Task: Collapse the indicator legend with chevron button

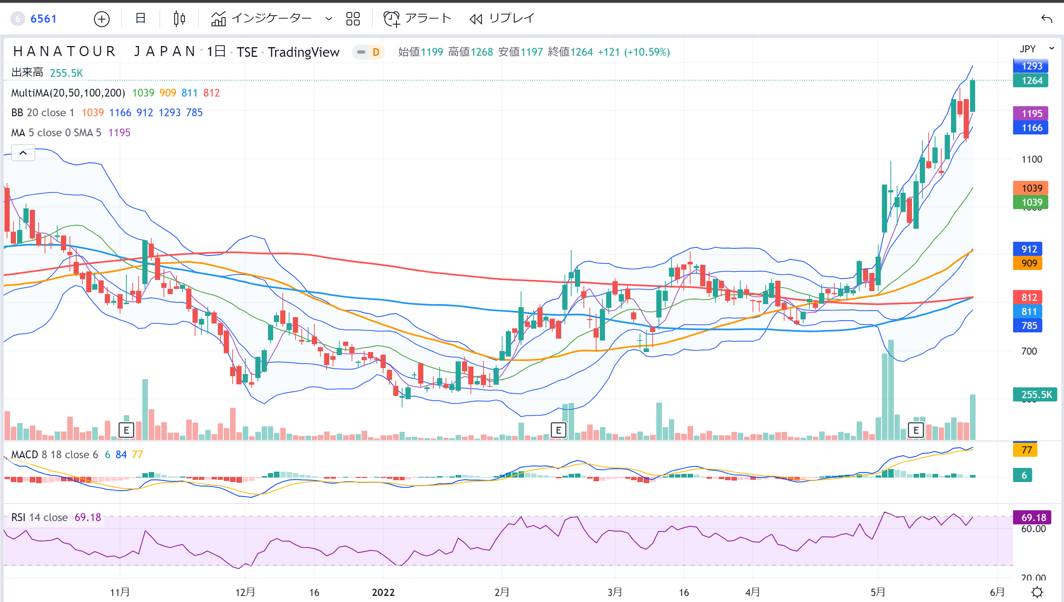Action: point(23,153)
